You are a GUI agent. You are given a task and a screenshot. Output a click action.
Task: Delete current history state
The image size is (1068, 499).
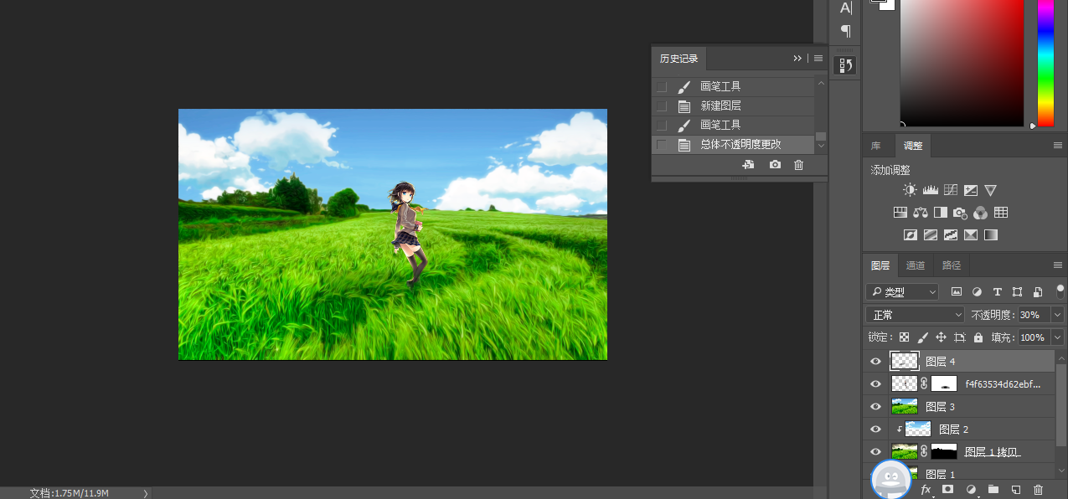(799, 165)
